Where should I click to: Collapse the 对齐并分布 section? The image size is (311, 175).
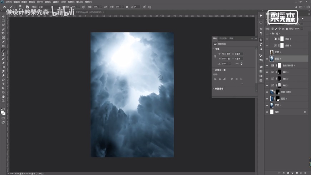[214, 70]
